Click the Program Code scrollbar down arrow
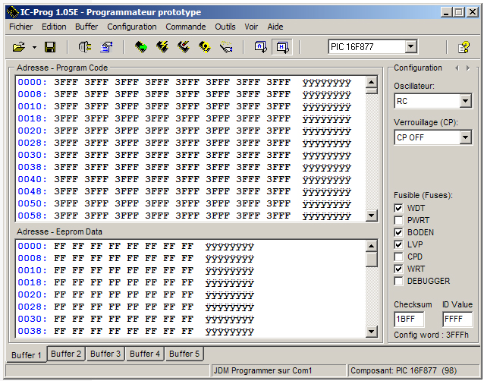The height and width of the screenshot is (381, 484). pyautogui.click(x=371, y=216)
